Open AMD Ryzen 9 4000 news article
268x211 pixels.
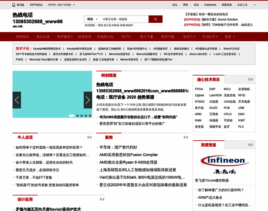pos(128,162)
